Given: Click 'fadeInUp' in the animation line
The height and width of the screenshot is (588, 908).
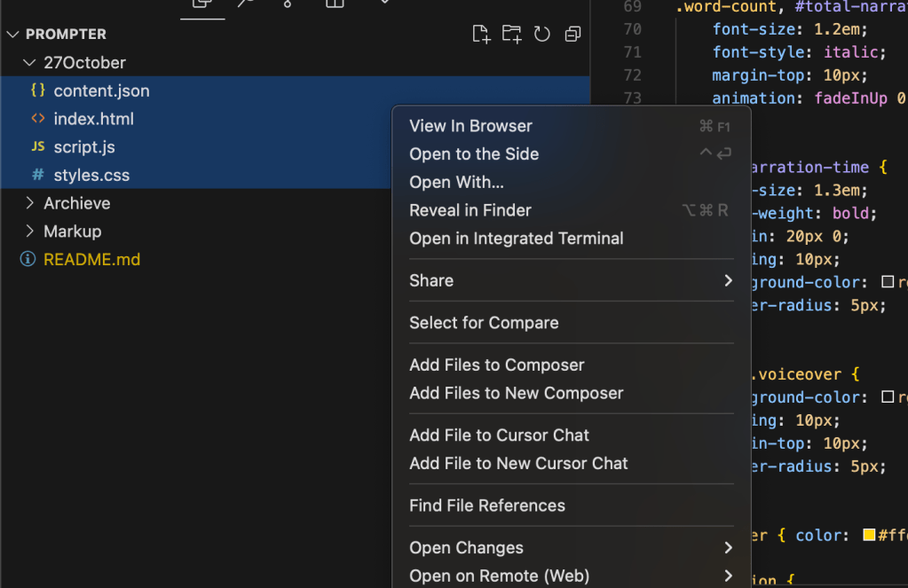Looking at the screenshot, I should click(850, 98).
